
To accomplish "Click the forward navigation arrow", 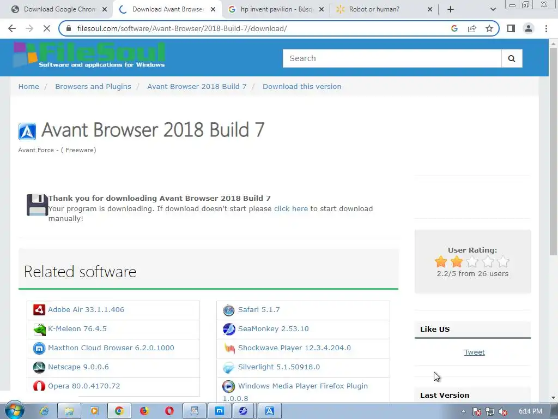I will pos(29,28).
